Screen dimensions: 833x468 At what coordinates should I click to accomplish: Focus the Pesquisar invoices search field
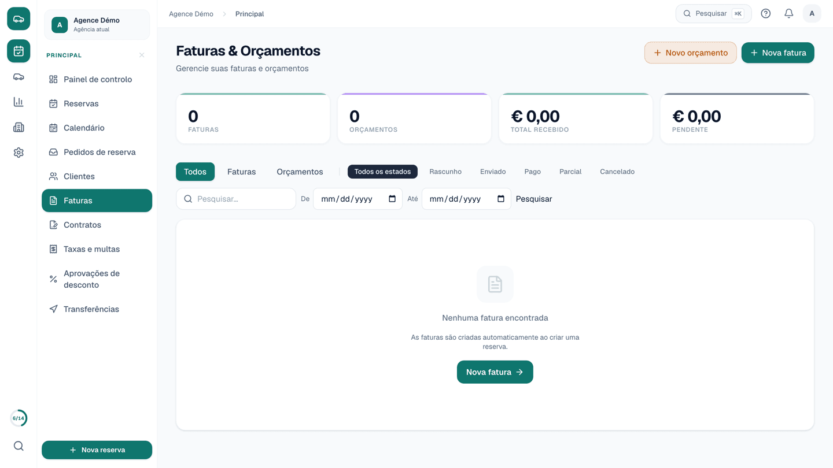point(236,199)
